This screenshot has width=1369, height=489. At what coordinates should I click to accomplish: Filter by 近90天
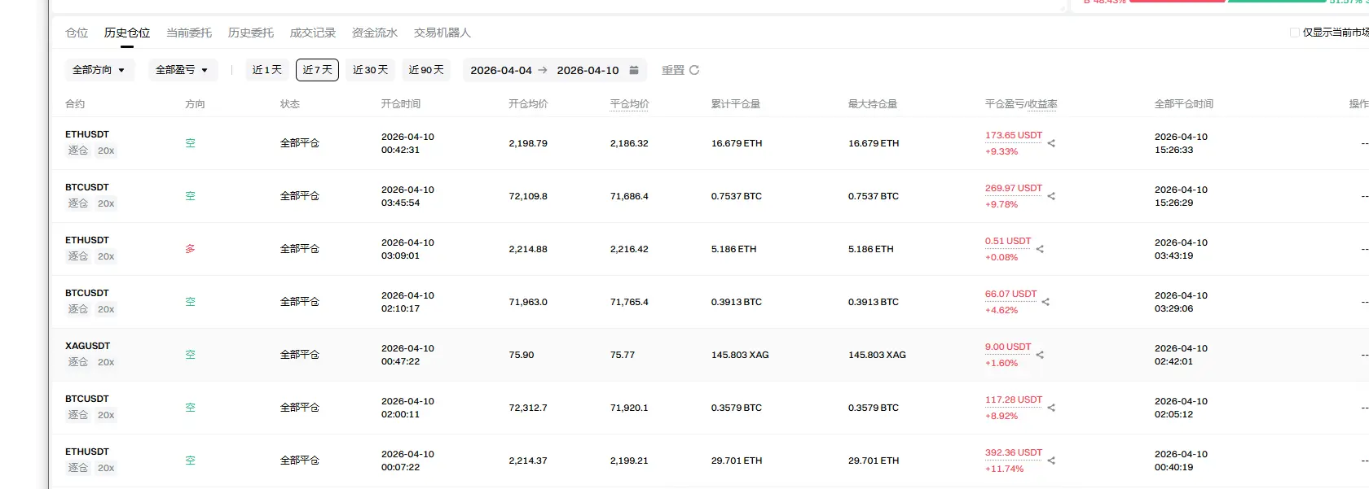[x=426, y=70]
